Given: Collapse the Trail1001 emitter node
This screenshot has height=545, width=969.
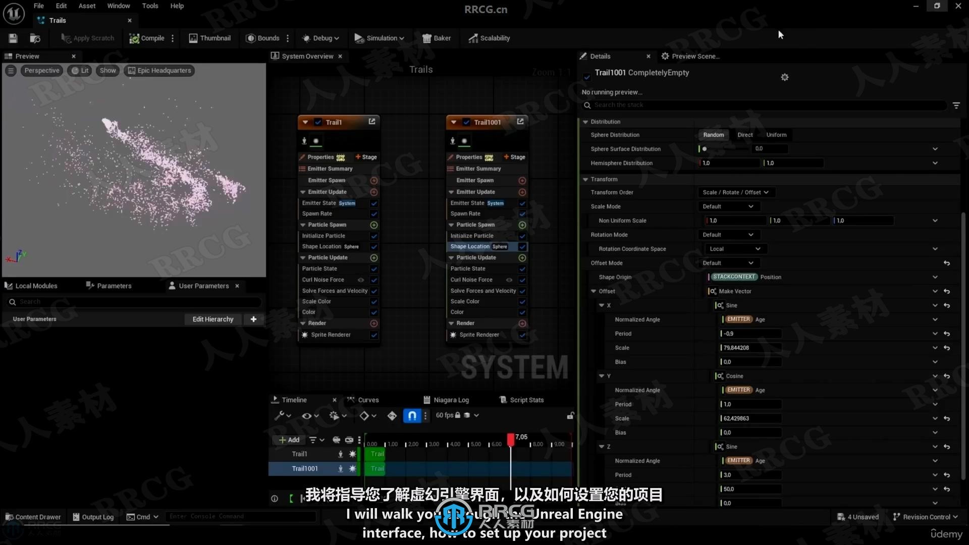Looking at the screenshot, I should tap(454, 122).
